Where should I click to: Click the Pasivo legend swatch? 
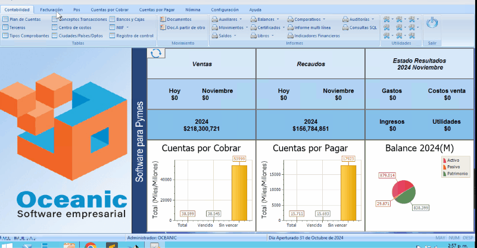[x=444, y=167]
